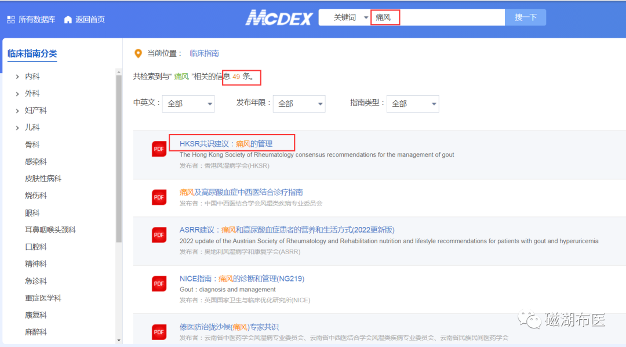Click English title of HKSR gout consensus
The image size is (626, 347).
click(x=316, y=155)
